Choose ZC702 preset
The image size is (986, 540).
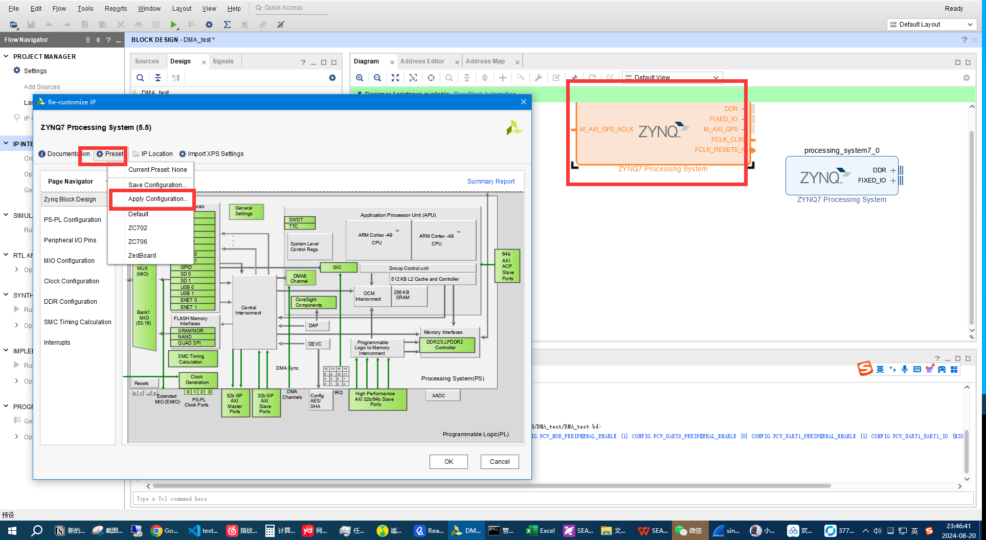(138, 228)
